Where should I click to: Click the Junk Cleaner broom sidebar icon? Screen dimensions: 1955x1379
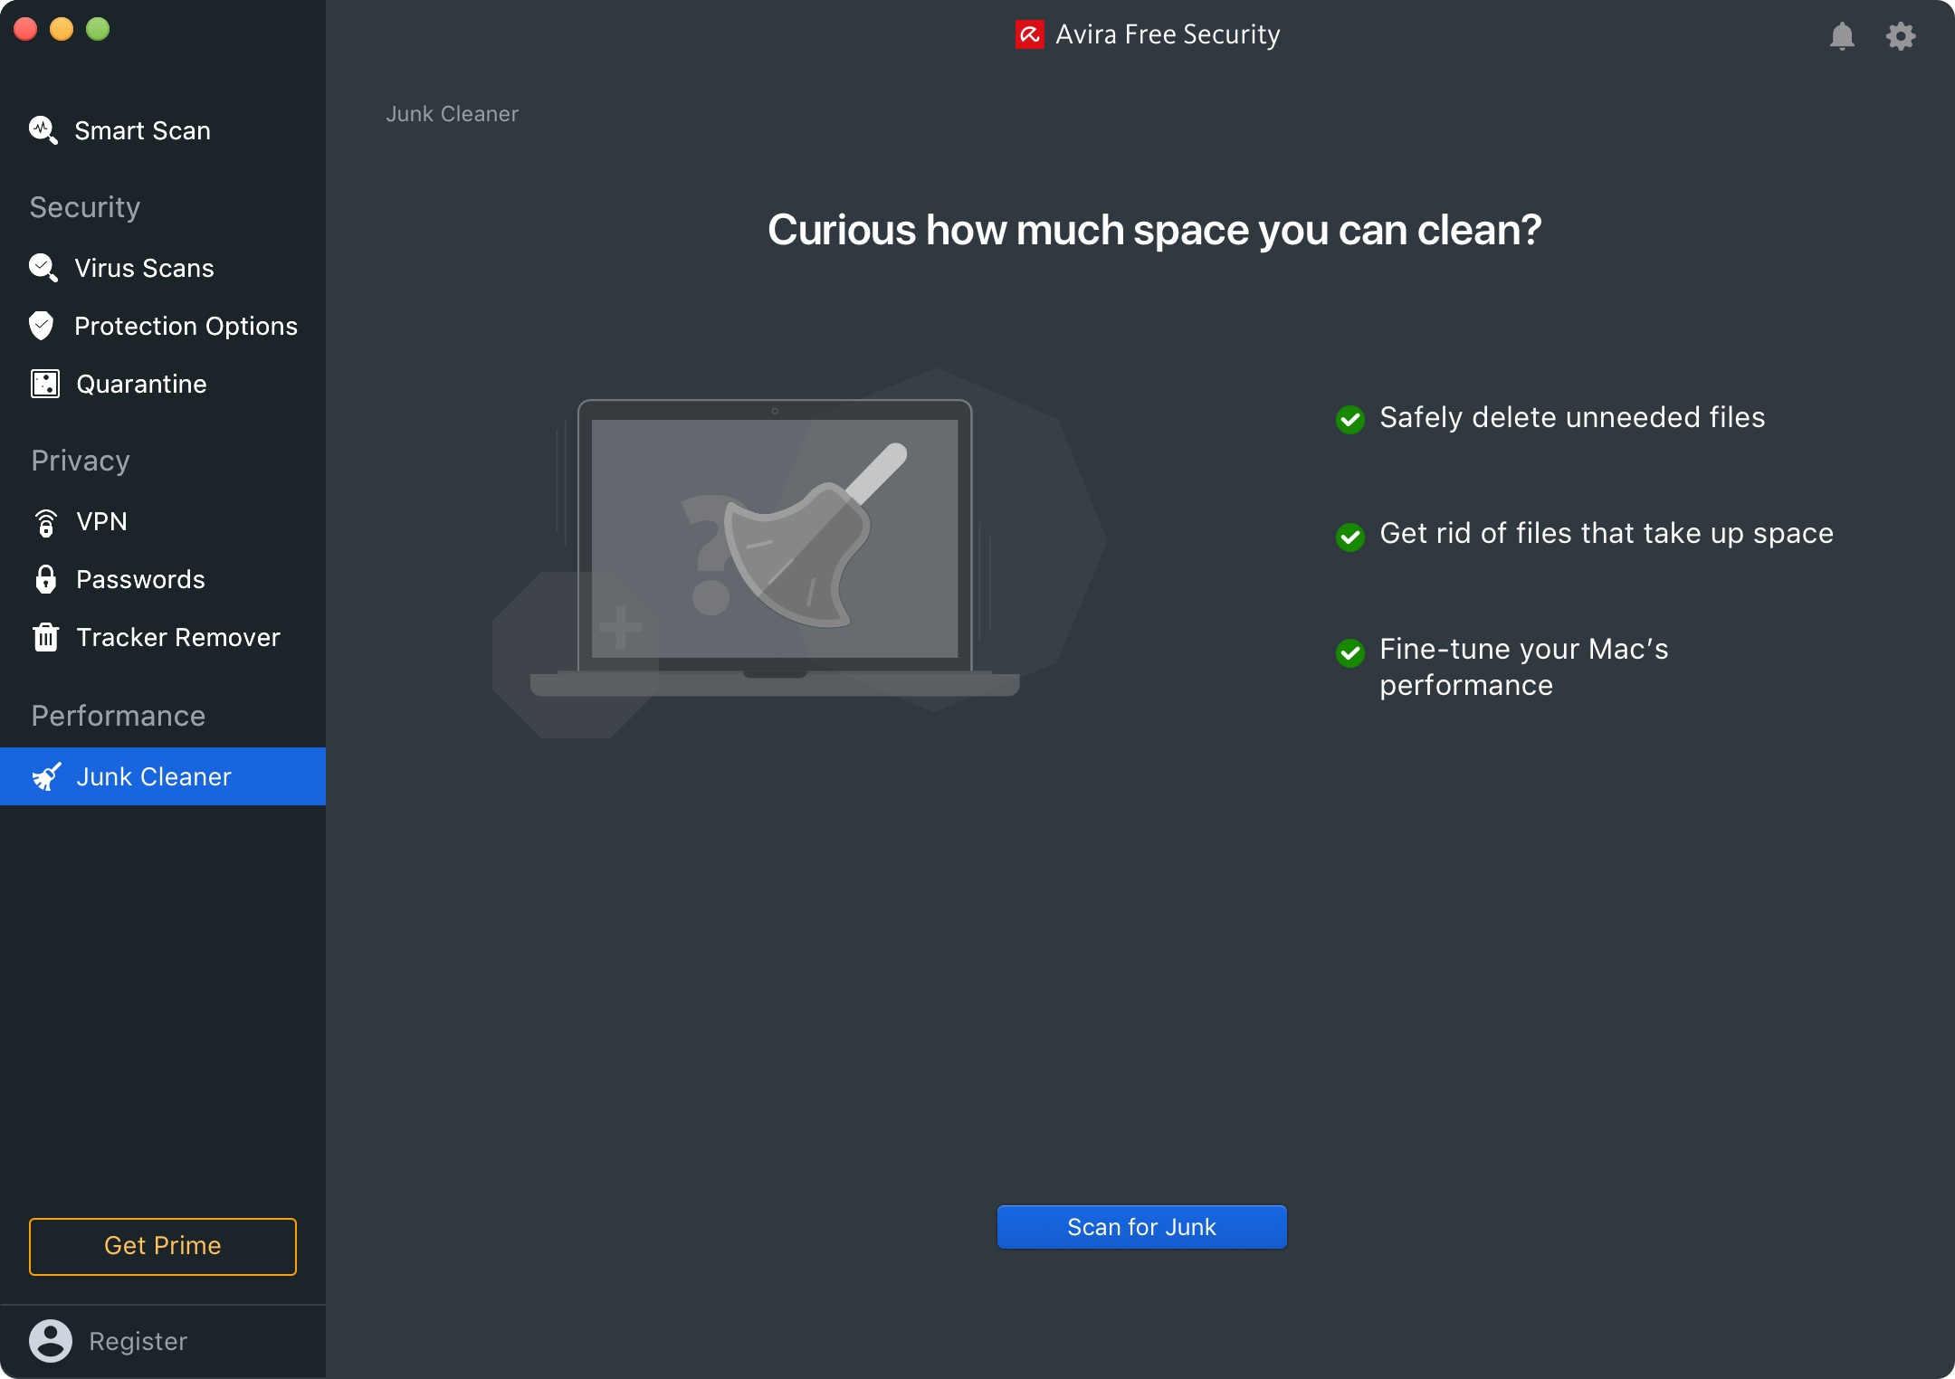point(46,776)
